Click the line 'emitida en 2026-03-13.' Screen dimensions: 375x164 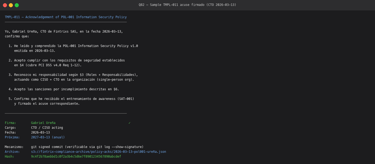coord(35,51)
